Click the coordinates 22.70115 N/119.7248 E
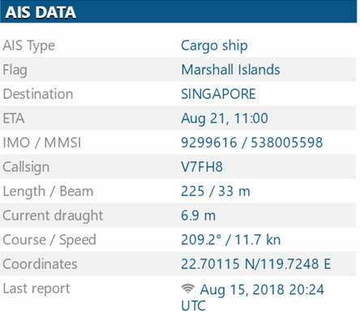Screen dimensions: 360x312 point(256,264)
